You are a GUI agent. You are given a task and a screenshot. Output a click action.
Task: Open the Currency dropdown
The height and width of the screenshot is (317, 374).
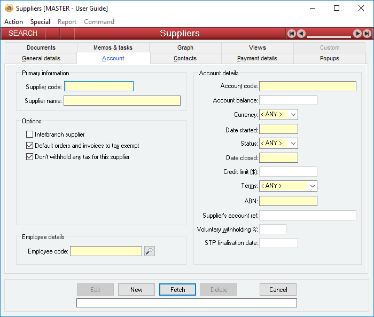pos(293,114)
